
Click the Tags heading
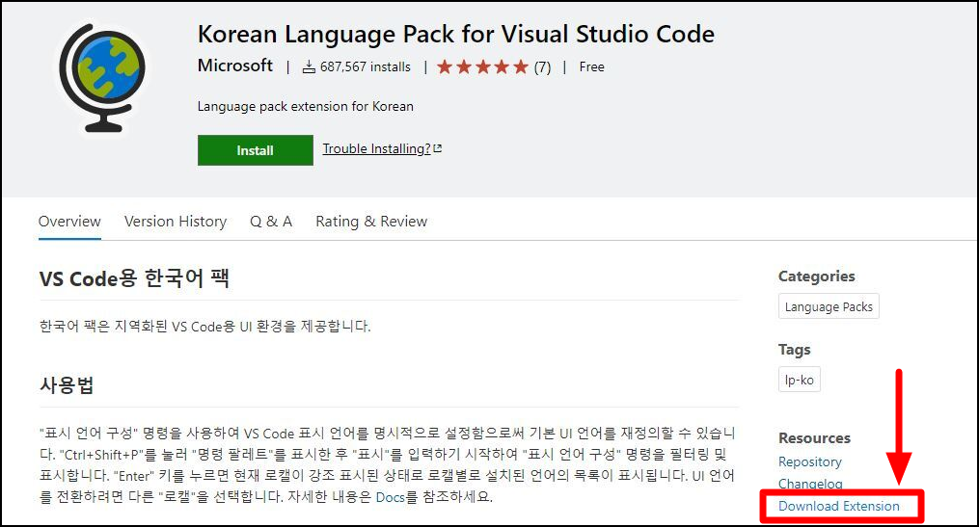[x=794, y=350]
